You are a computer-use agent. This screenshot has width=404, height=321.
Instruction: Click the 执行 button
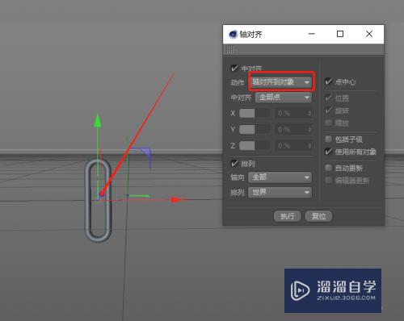(x=287, y=216)
